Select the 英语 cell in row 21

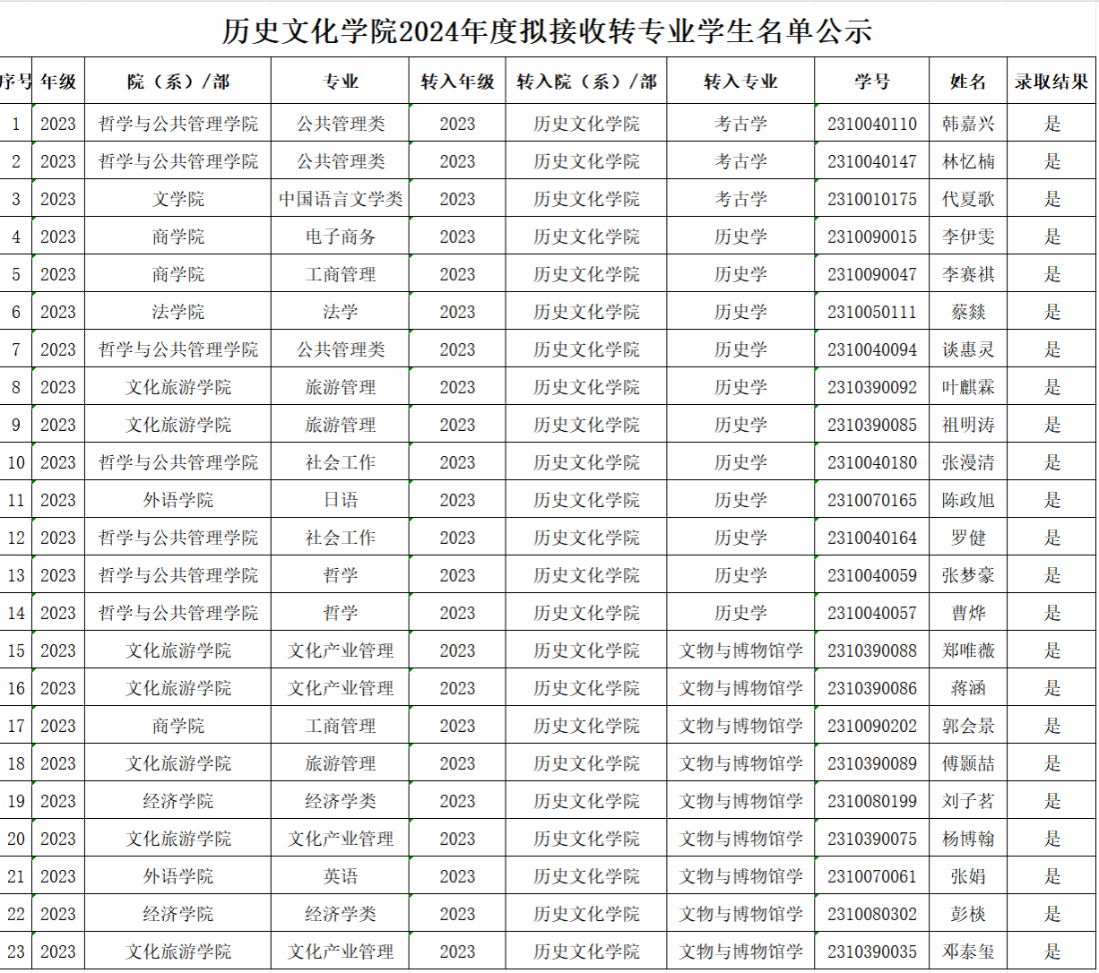coord(341,876)
